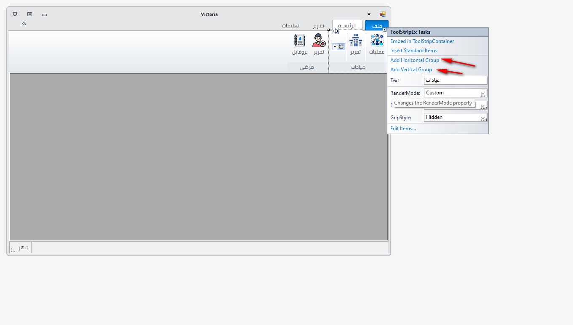Image resolution: width=573 pixels, height=325 pixels.
Task: Switch to the ملف tab
Action: tap(377, 26)
